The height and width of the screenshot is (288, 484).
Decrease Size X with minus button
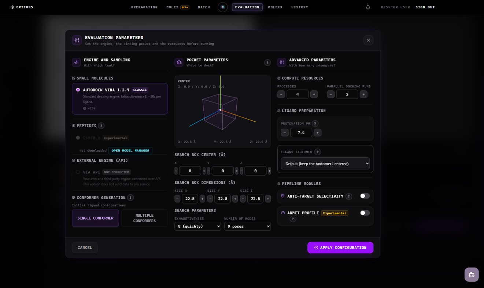click(177, 199)
